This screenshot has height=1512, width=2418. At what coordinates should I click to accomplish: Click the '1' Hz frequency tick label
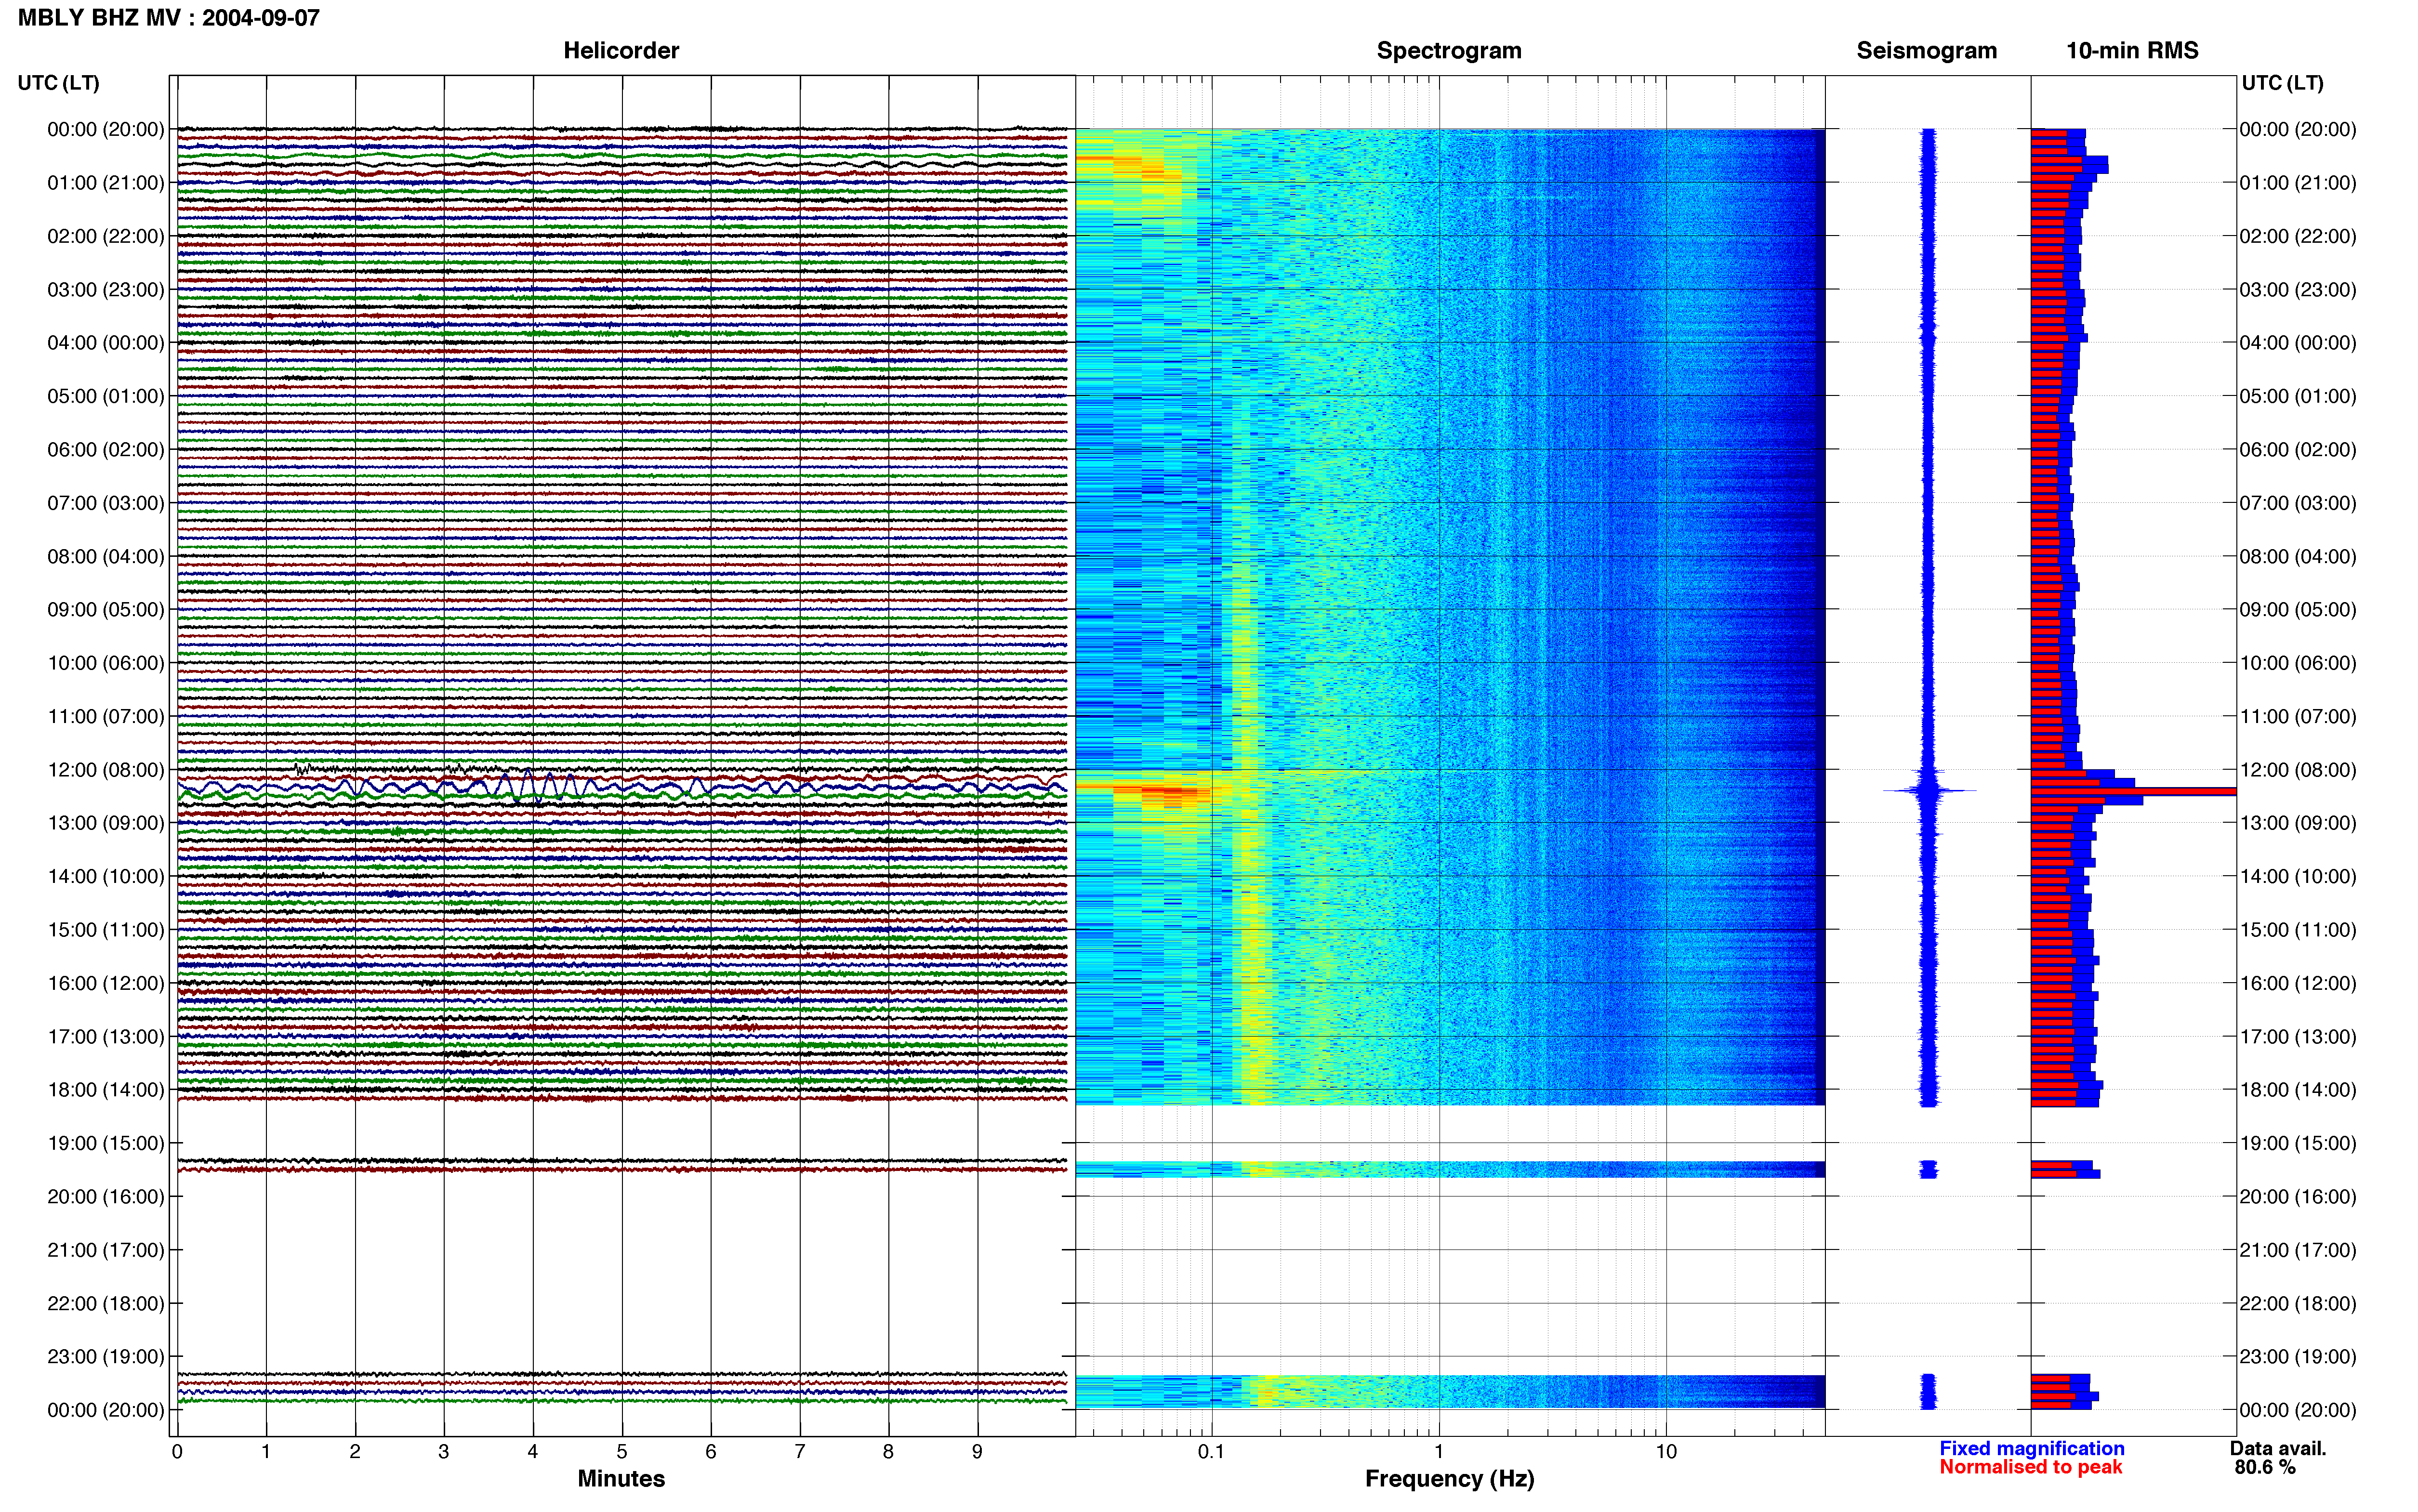[x=1439, y=1452]
